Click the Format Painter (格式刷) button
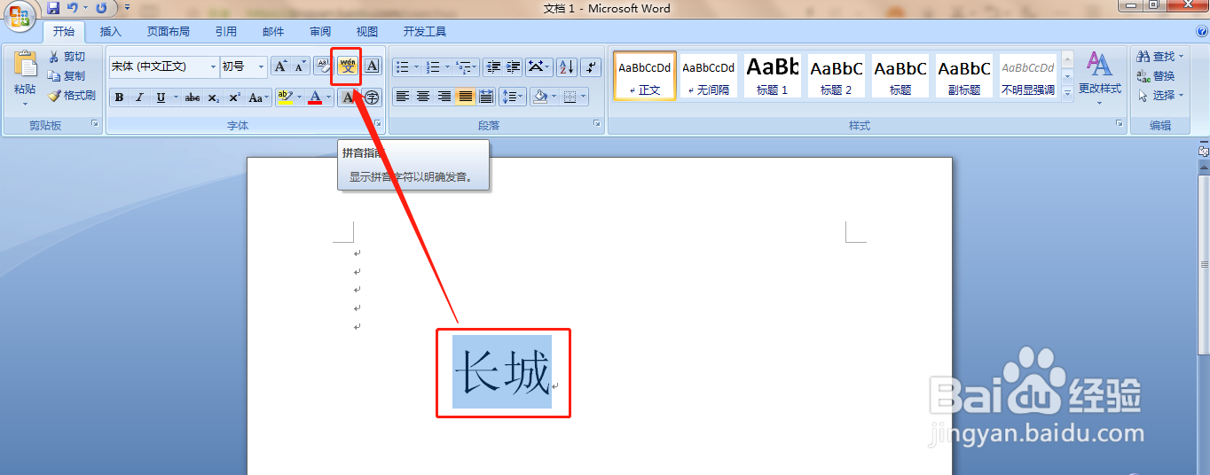This screenshot has width=1210, height=475. [x=72, y=96]
